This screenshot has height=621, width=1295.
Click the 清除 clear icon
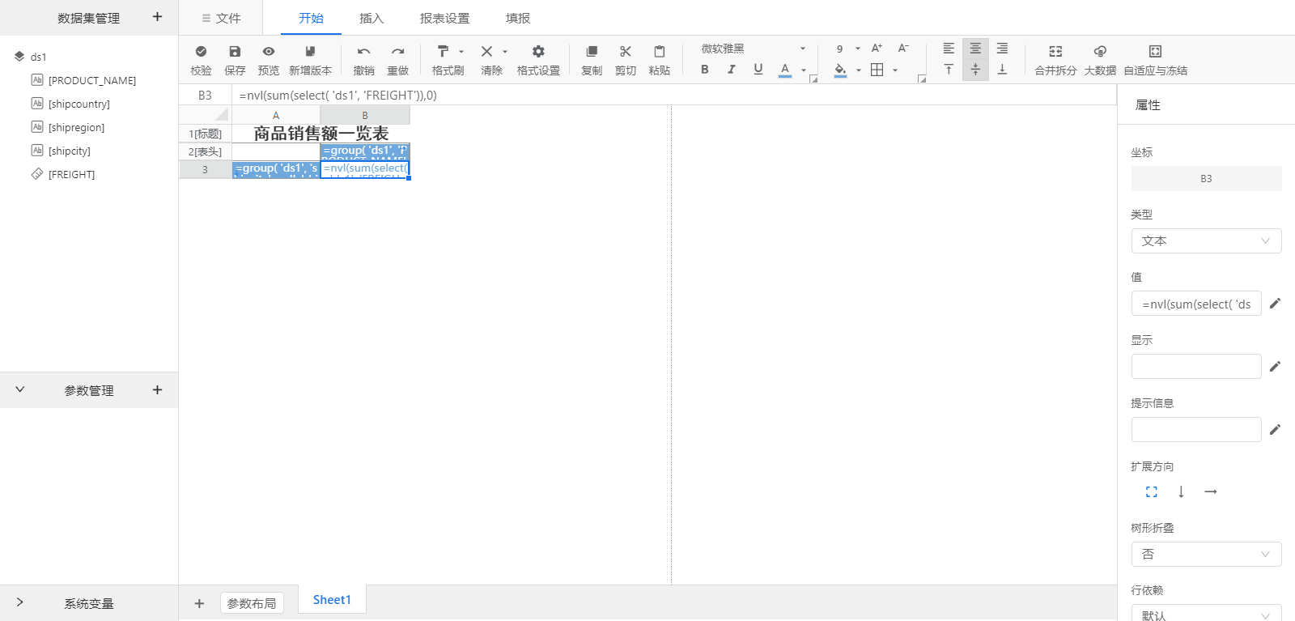[x=486, y=51]
